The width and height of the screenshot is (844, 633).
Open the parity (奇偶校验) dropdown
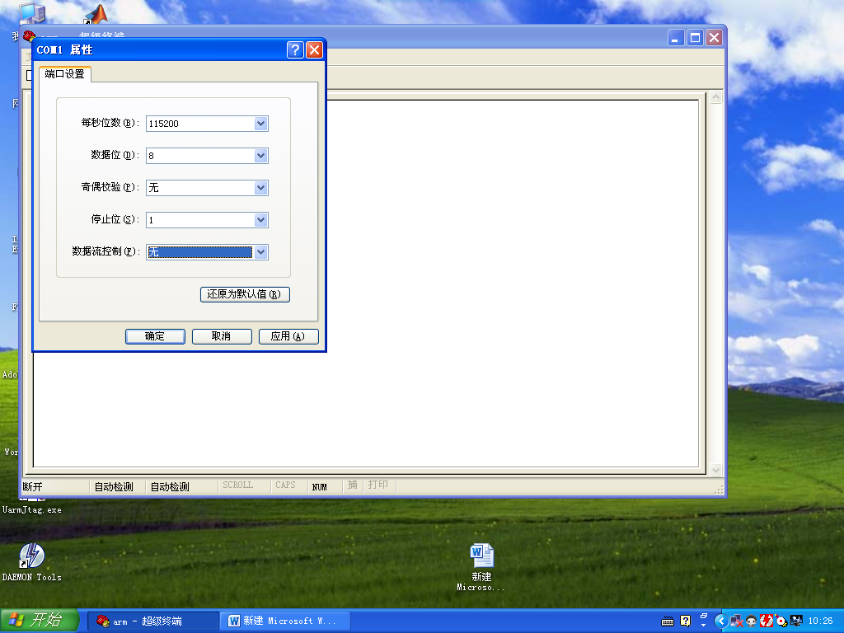click(x=261, y=188)
